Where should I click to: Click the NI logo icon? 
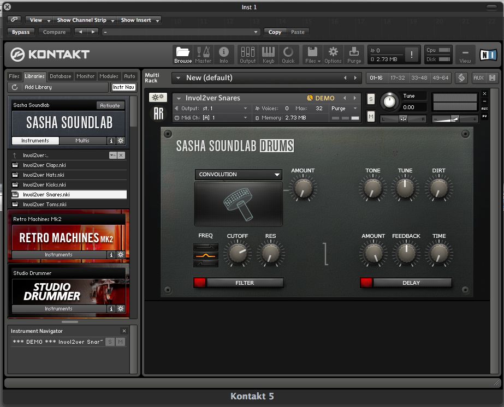tap(488, 55)
